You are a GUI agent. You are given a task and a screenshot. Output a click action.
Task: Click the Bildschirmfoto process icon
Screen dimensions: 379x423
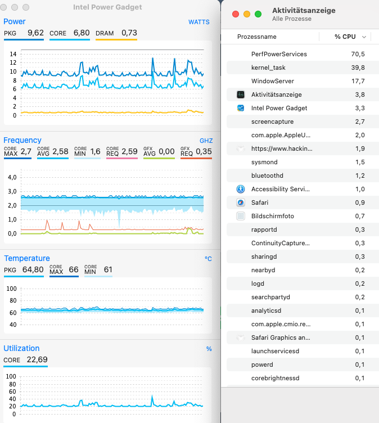coord(240,216)
